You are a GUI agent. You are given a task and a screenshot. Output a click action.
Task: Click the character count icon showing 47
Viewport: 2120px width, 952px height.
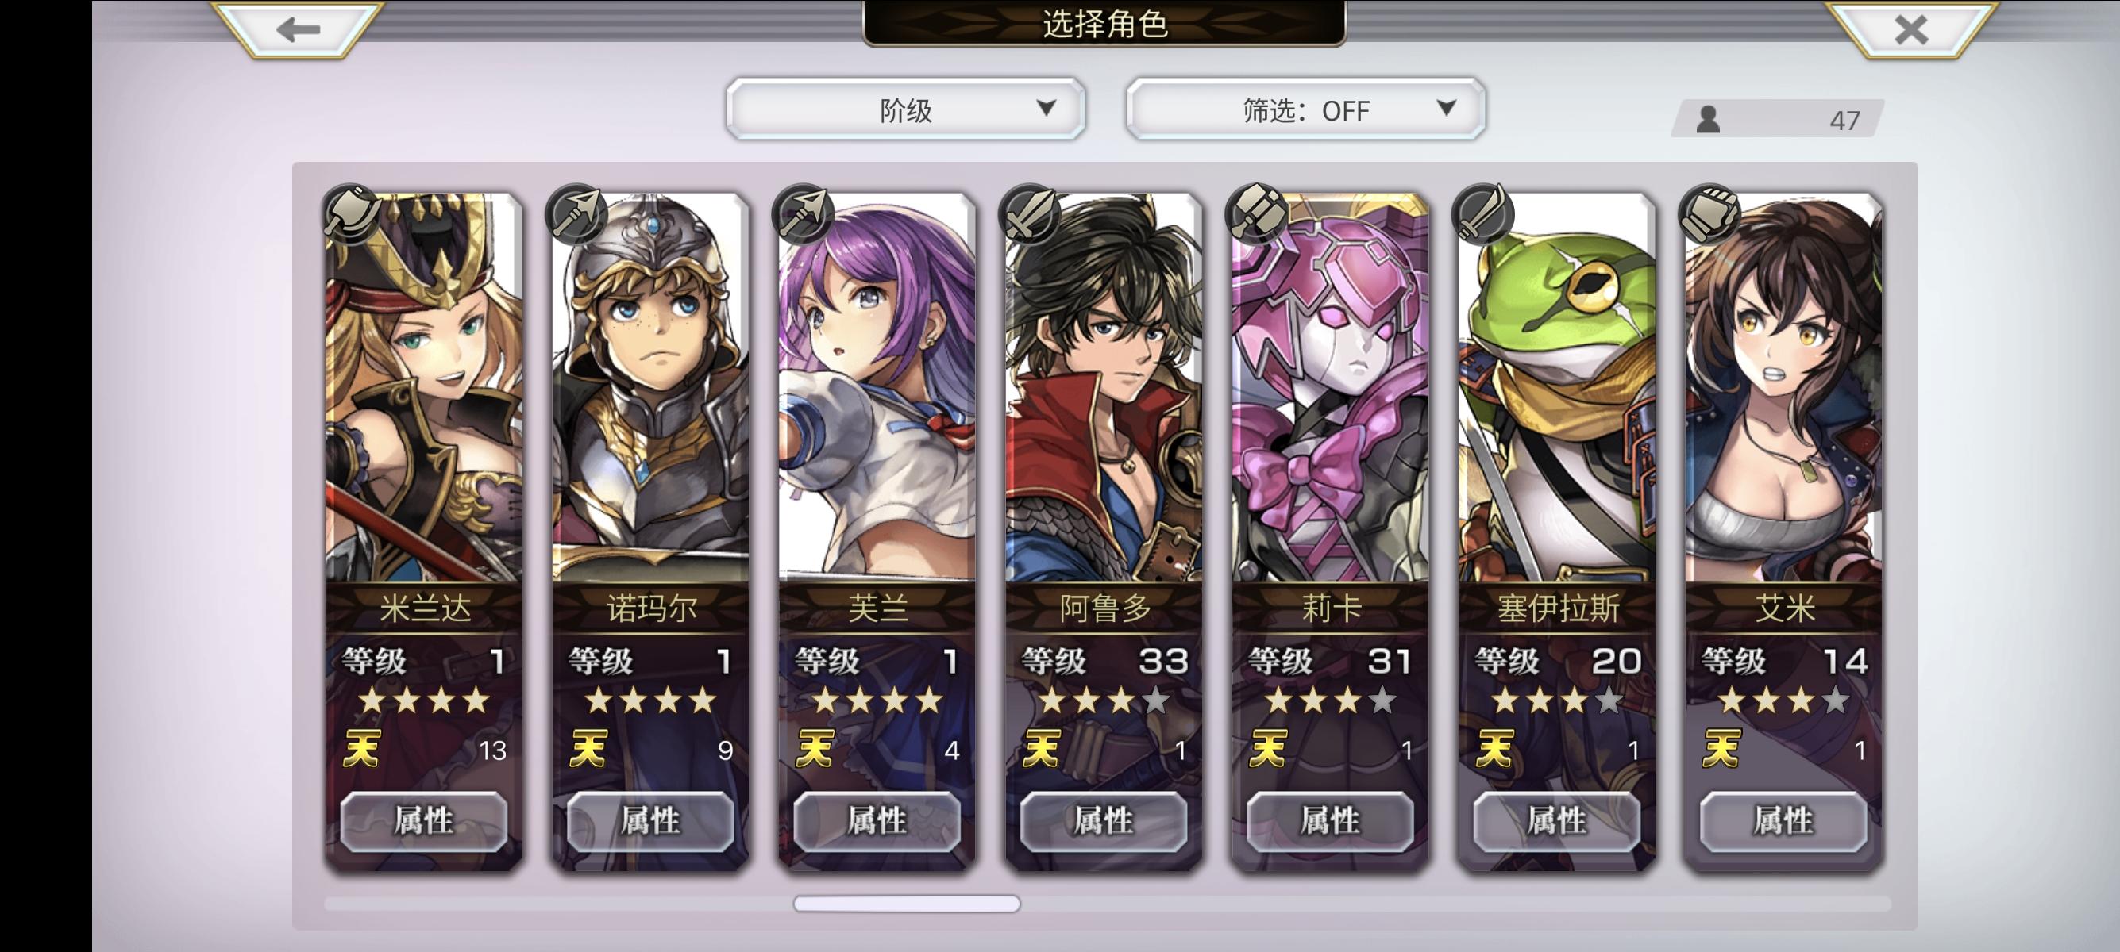point(1709,120)
